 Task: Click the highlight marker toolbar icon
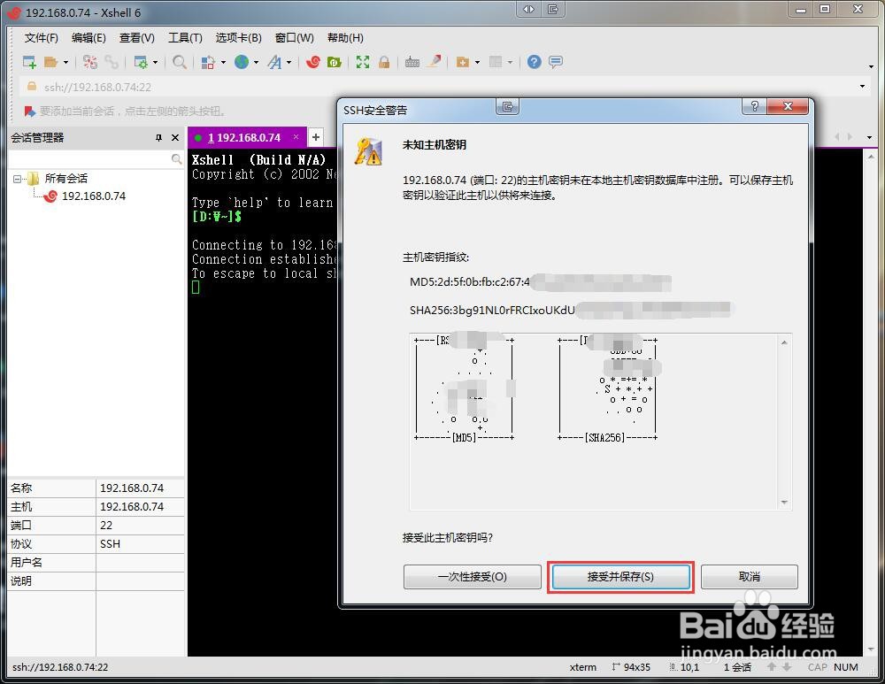434,62
